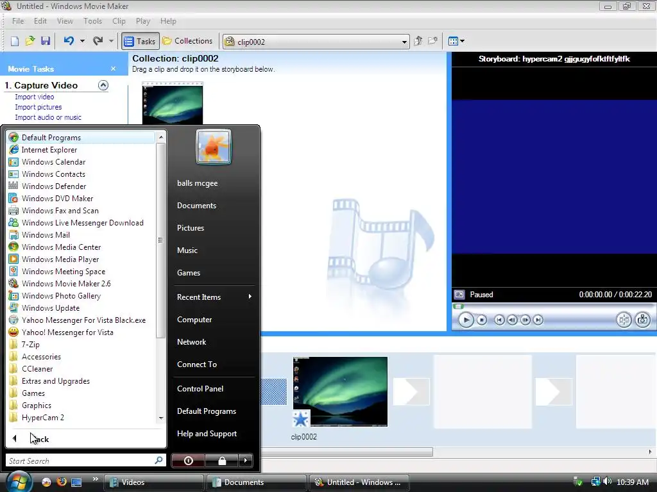Click the Take Picture camera icon

click(x=642, y=320)
